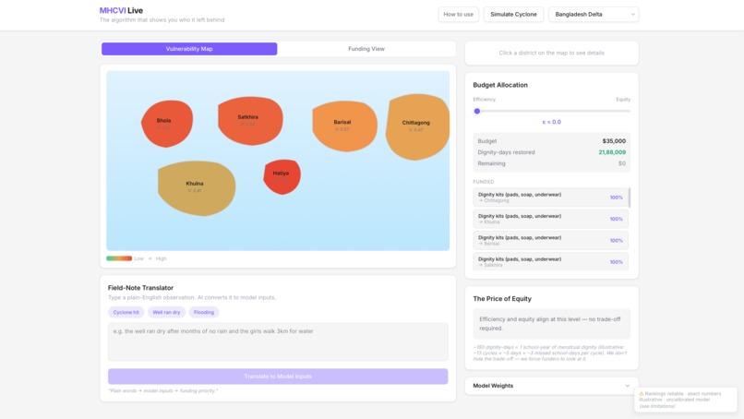Viewport: 744px width, 419px height.
Task: Expand the Model Weights section
Action: (551, 386)
